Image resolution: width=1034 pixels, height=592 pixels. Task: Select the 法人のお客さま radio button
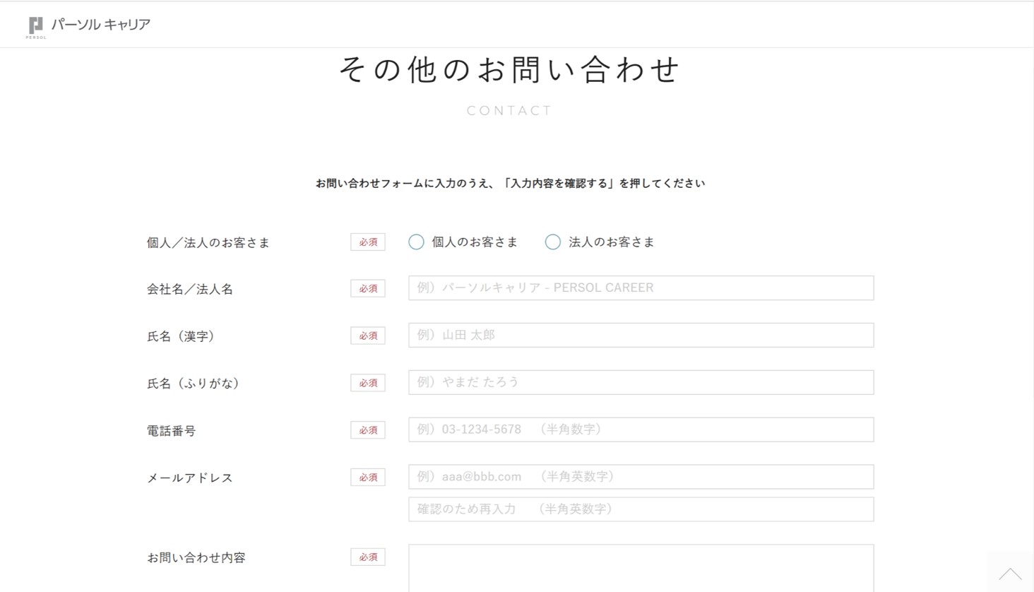tap(553, 242)
